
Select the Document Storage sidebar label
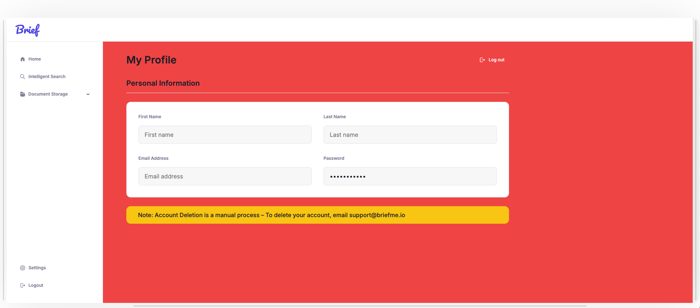48,94
